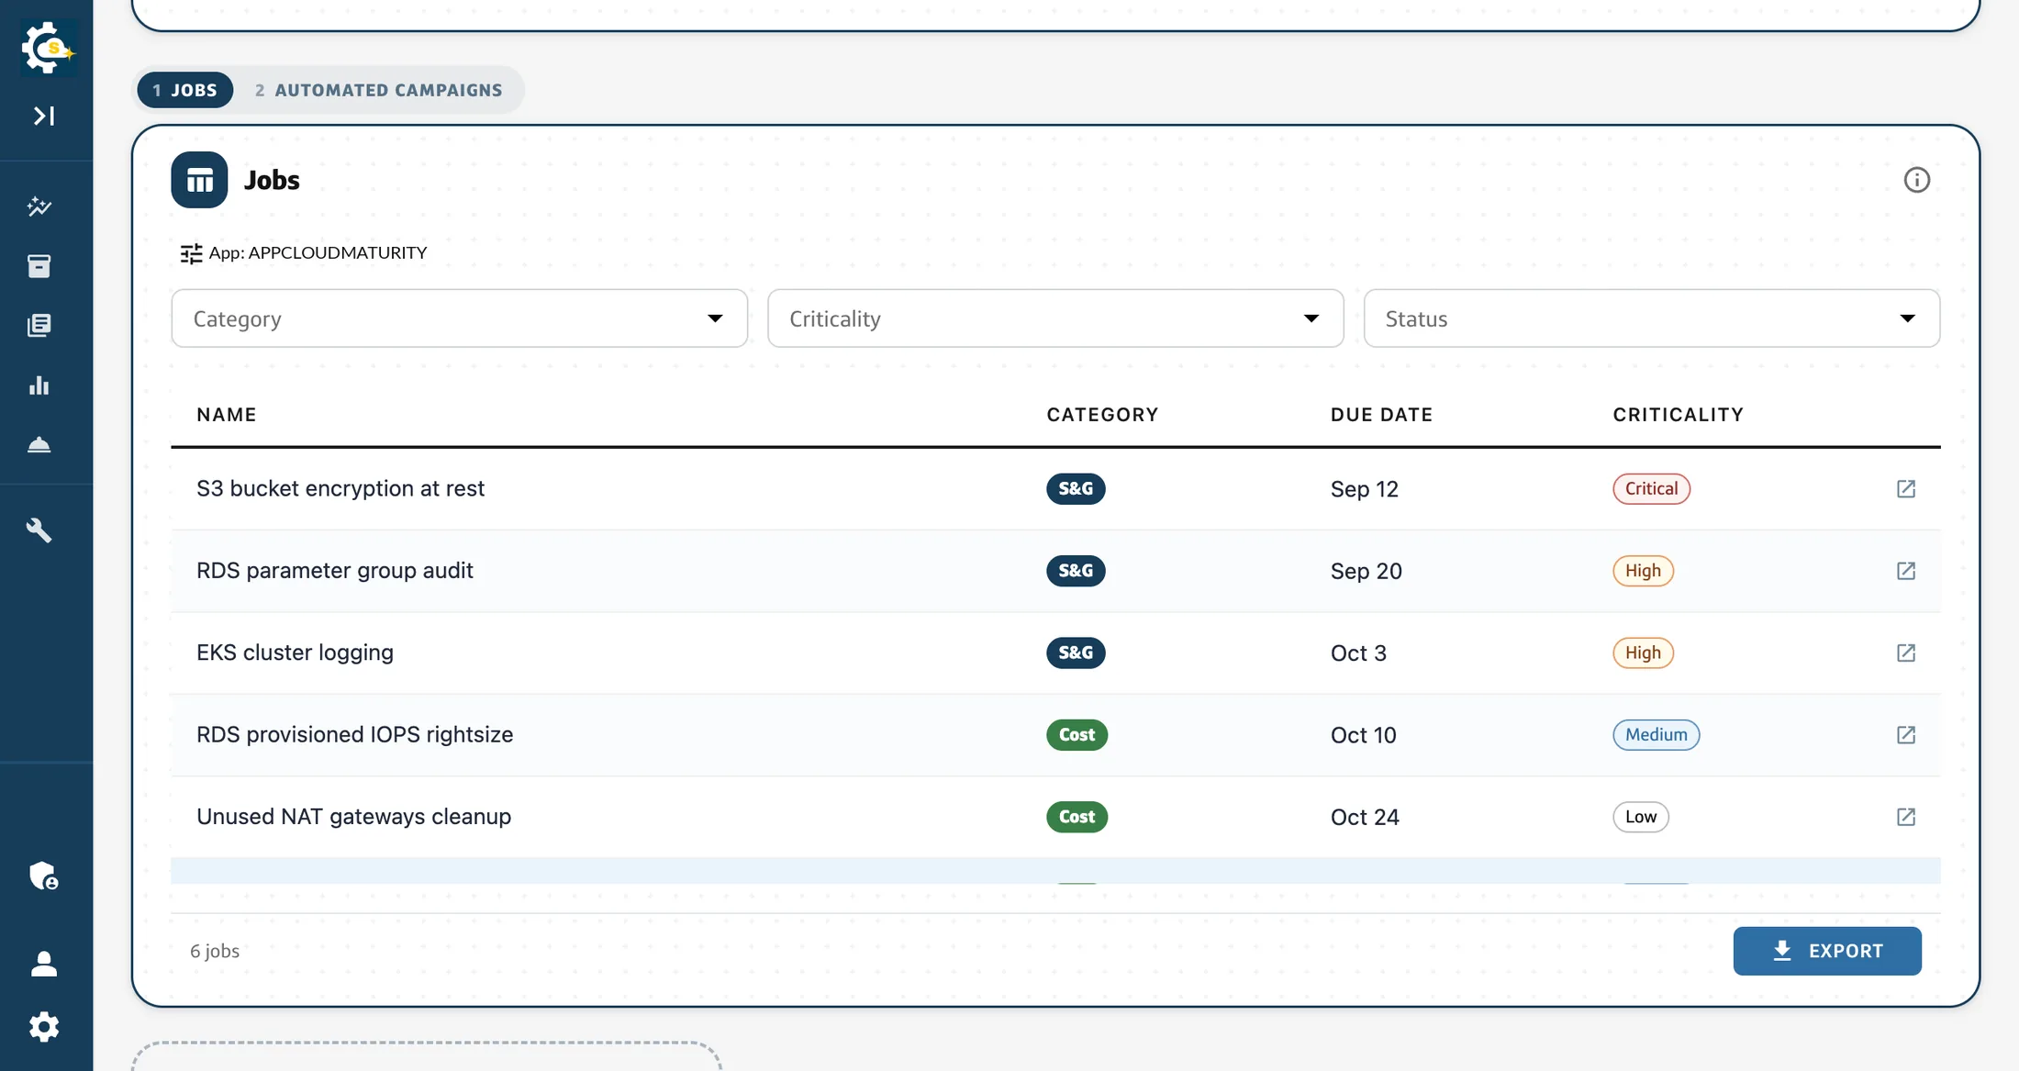Viewport: 2019px width, 1071px height.
Task: Click the filter tune icon beside App
Action: [191, 253]
